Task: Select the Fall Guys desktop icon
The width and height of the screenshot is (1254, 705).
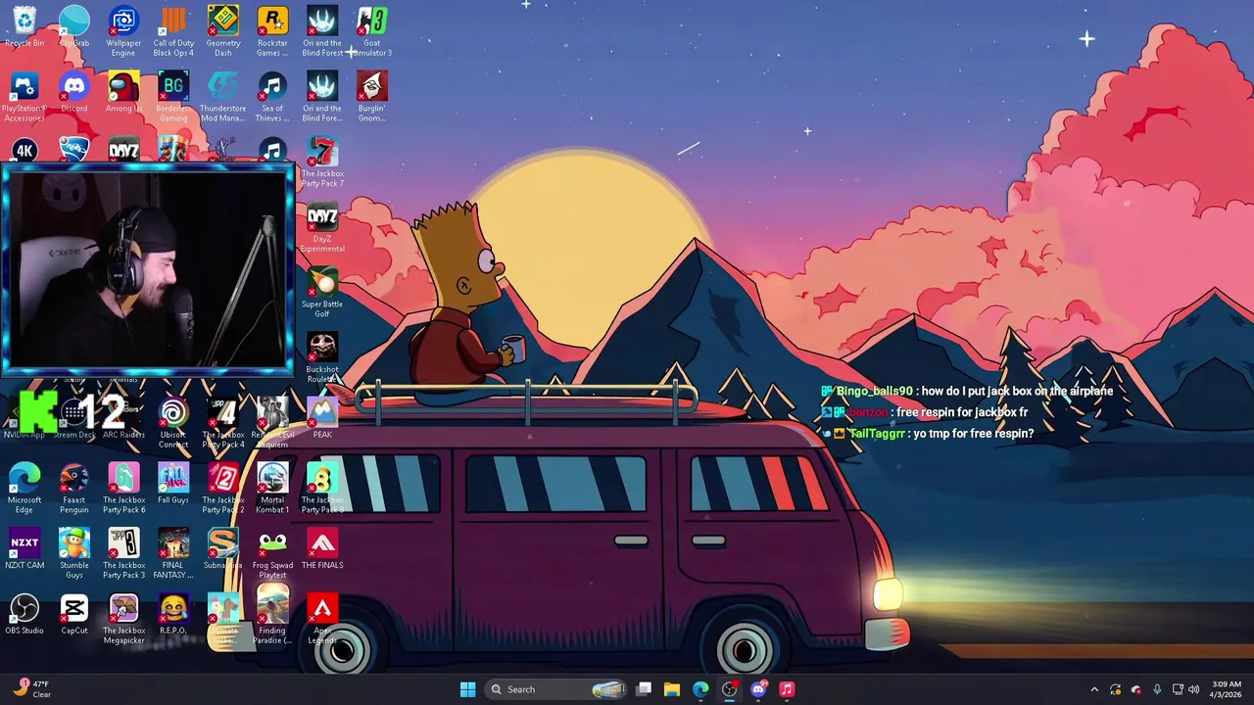Action: click(173, 485)
